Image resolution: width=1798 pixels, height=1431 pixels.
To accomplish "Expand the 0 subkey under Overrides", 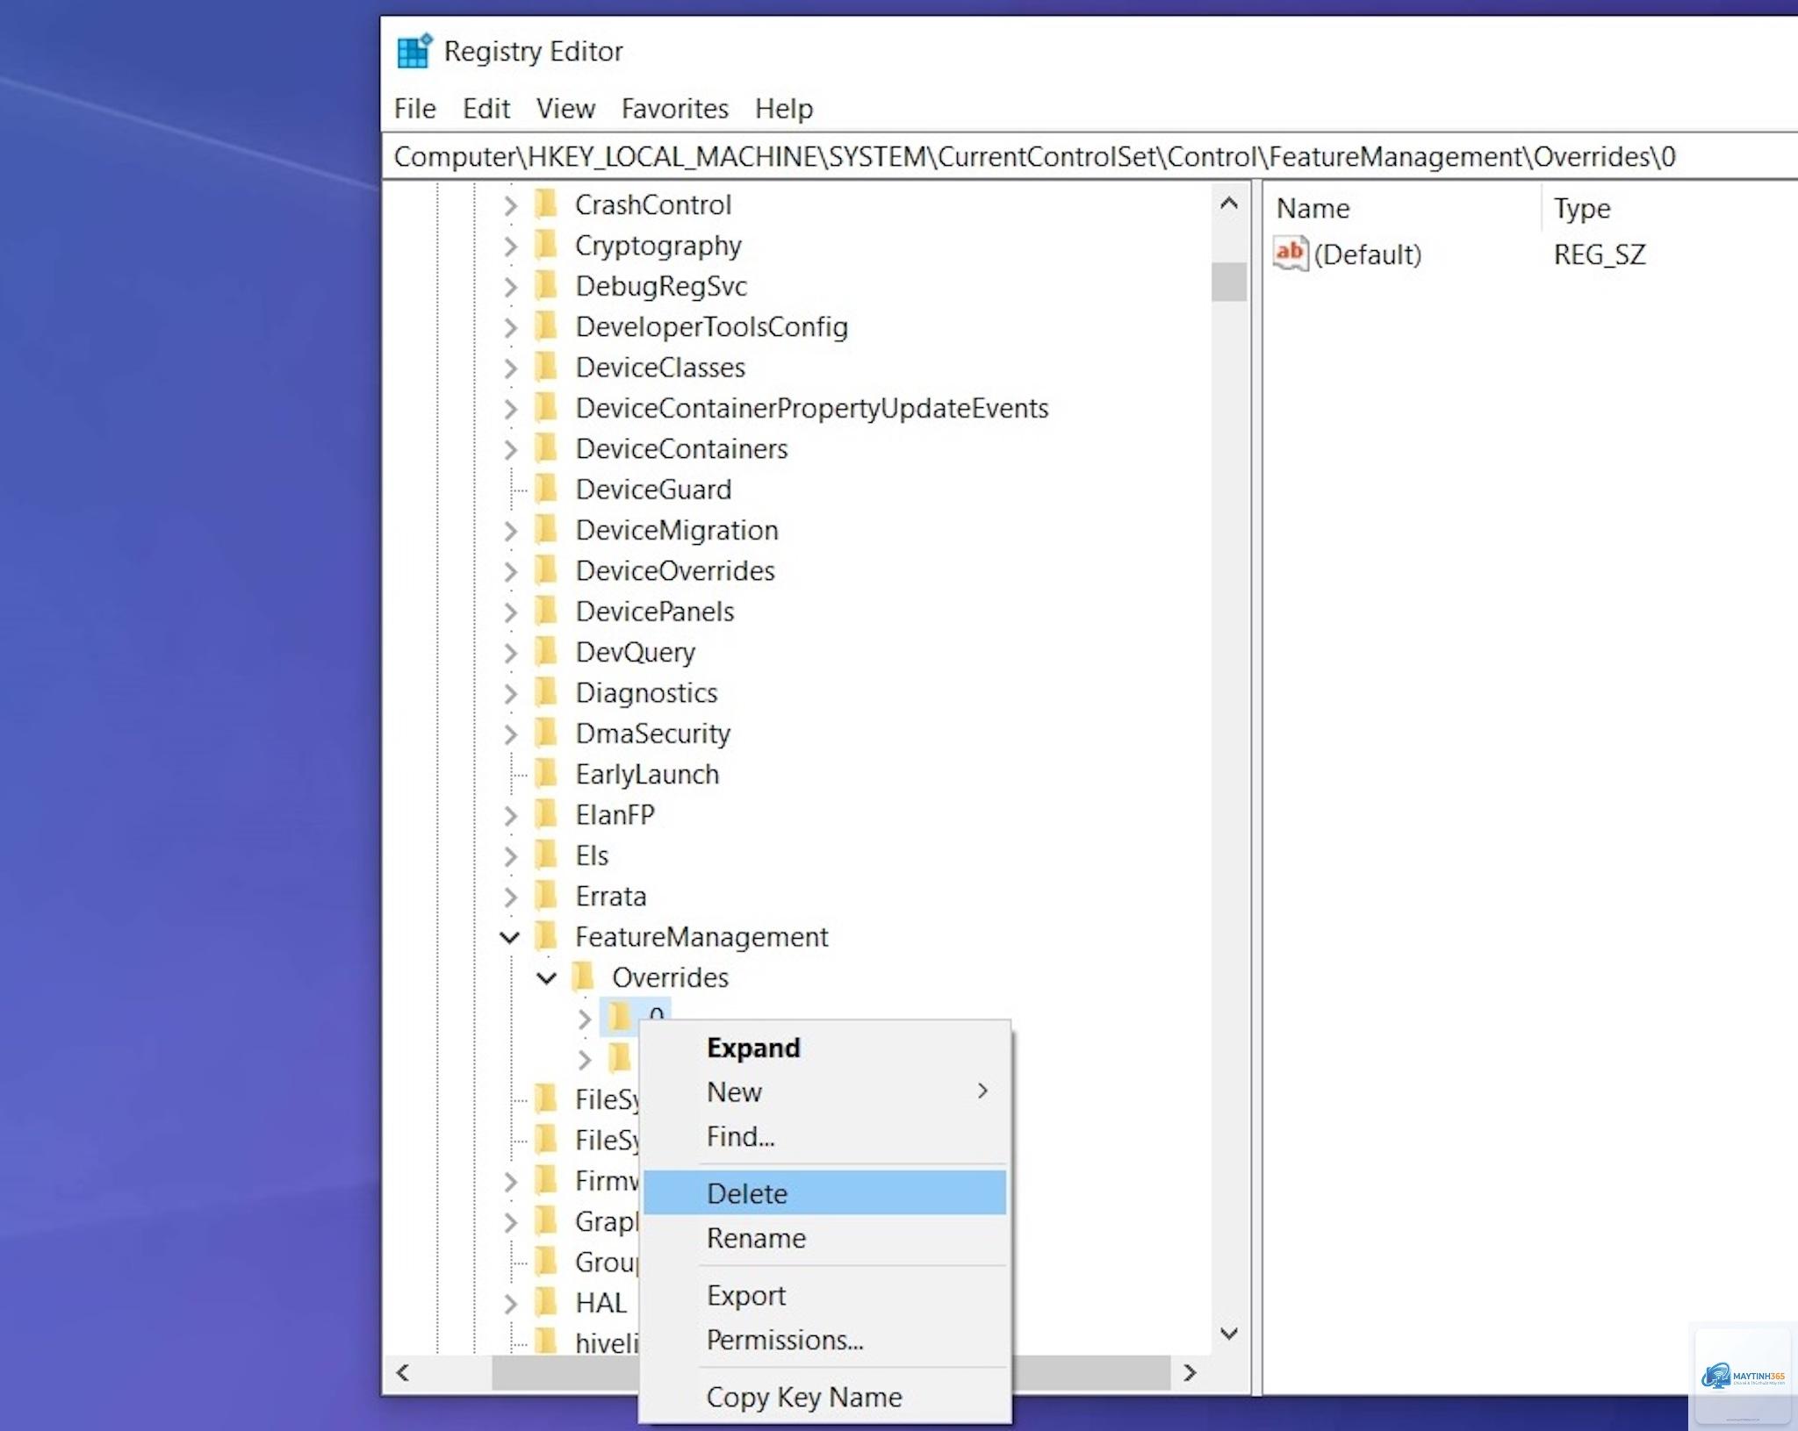I will coord(585,1019).
